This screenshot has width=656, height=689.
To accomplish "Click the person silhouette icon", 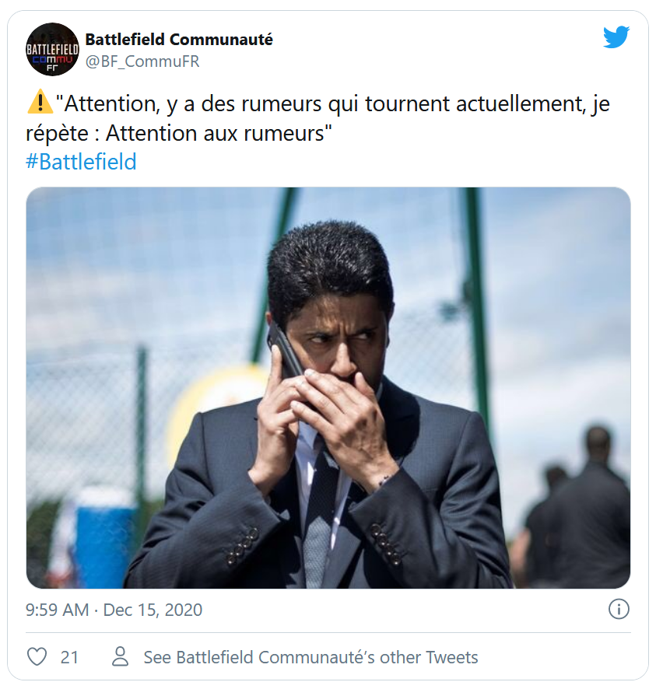I will pos(120,656).
